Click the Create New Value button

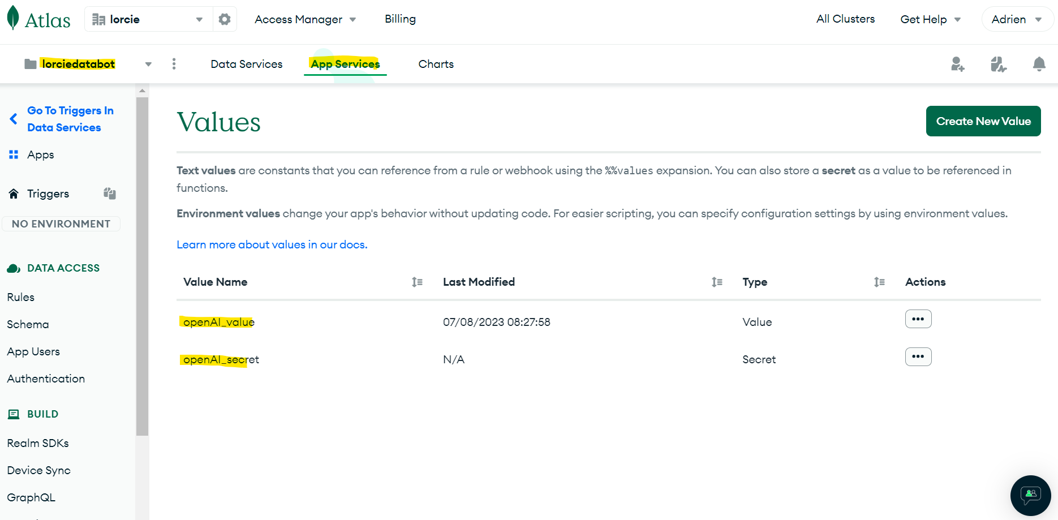[x=983, y=121]
